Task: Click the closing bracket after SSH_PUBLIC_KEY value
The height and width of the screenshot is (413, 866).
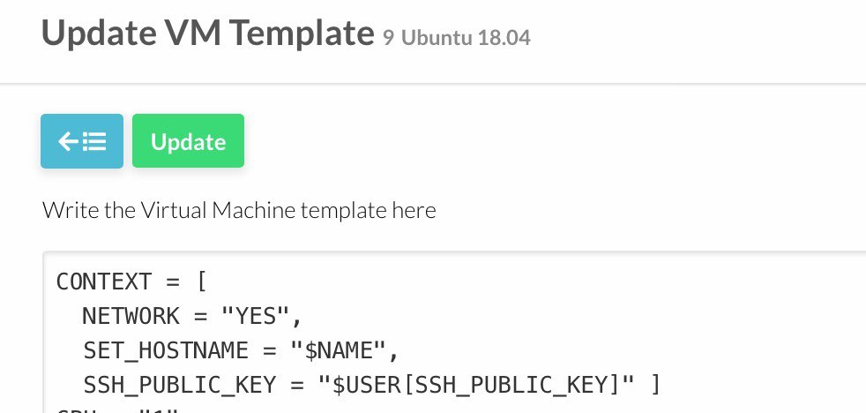Action: coord(655,385)
